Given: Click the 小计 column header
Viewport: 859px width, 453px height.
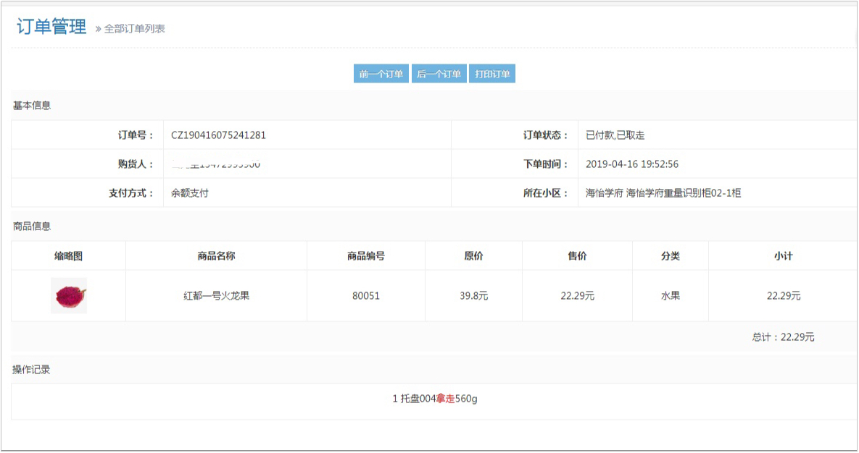Looking at the screenshot, I should (783, 256).
